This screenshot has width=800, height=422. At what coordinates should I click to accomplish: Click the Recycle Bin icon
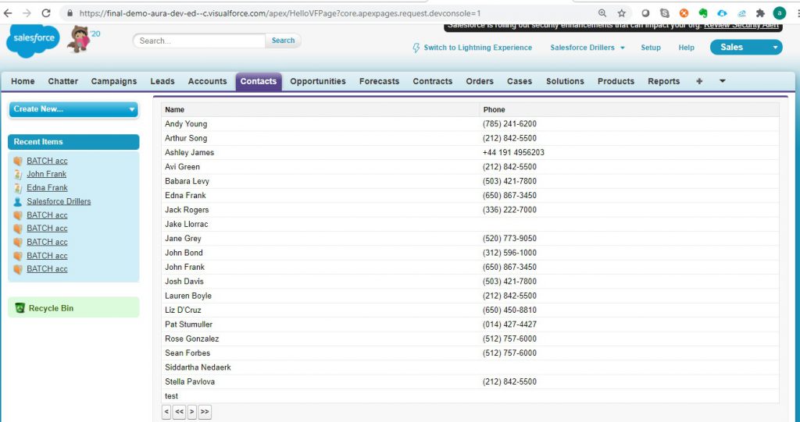click(20, 308)
